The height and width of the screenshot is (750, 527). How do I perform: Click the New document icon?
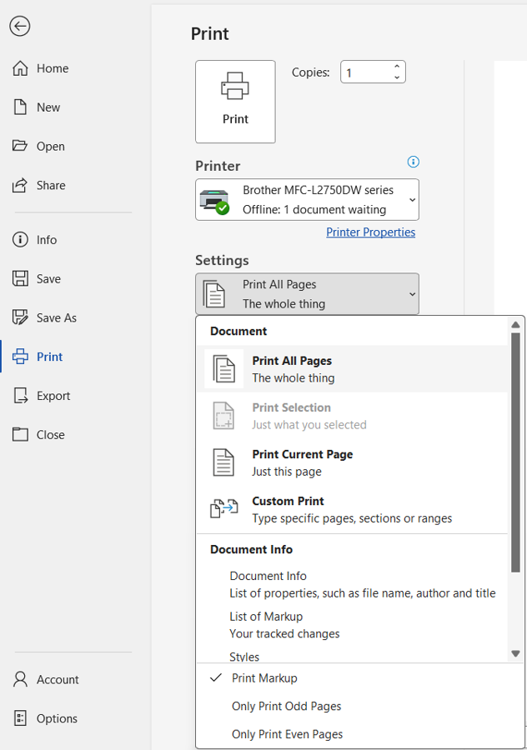20,107
